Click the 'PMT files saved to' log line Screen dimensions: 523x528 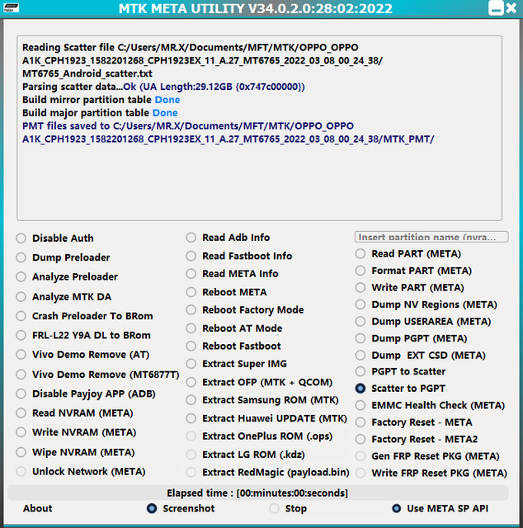pos(228,132)
